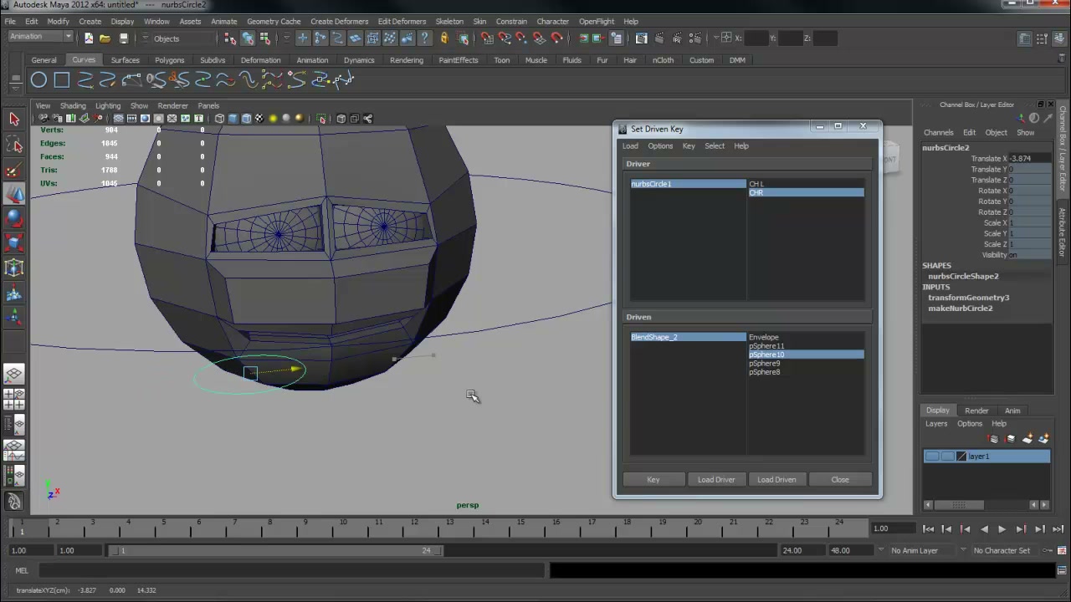Toggle layer1 visibility box
Image resolution: width=1071 pixels, height=602 pixels.
point(932,457)
